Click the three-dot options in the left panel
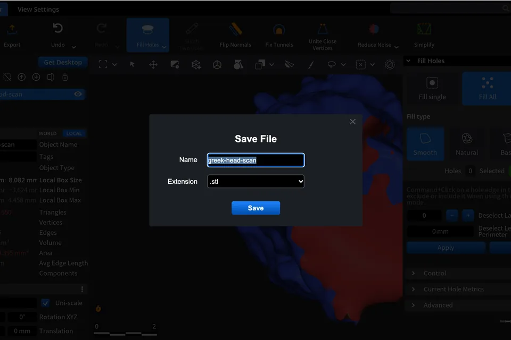Screen dimensions: 511x340 tap(82, 289)
